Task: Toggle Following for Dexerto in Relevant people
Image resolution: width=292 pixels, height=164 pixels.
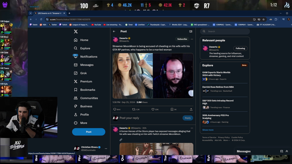Action: (x=240, y=48)
